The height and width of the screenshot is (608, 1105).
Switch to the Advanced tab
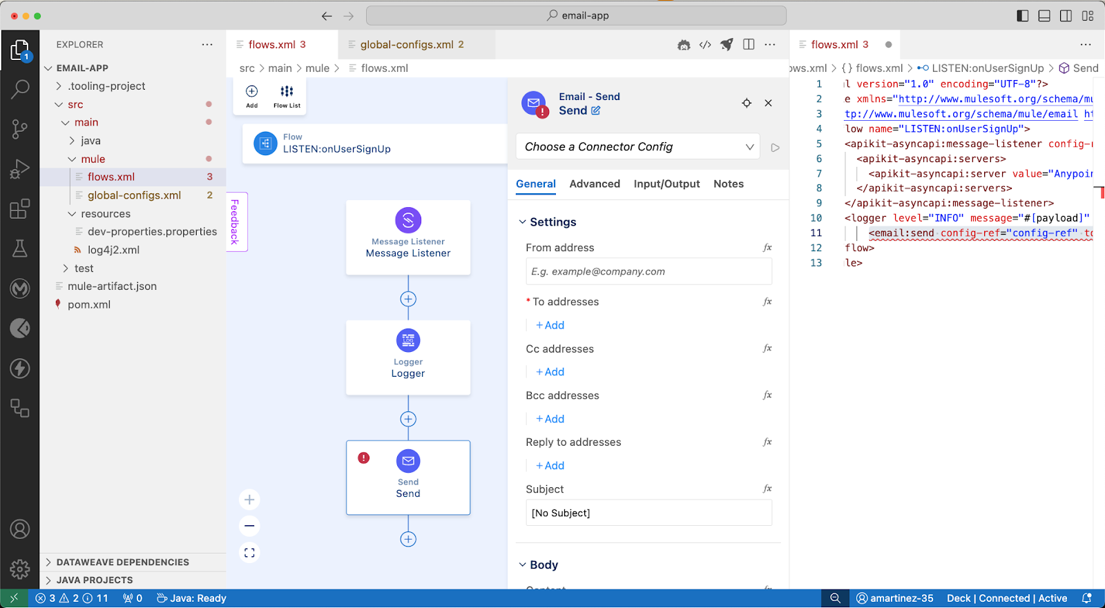(x=595, y=184)
